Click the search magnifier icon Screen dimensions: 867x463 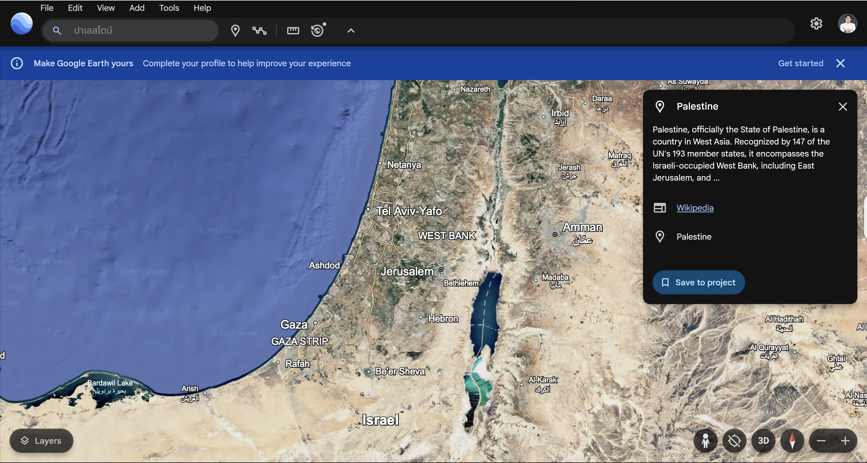[x=57, y=31]
